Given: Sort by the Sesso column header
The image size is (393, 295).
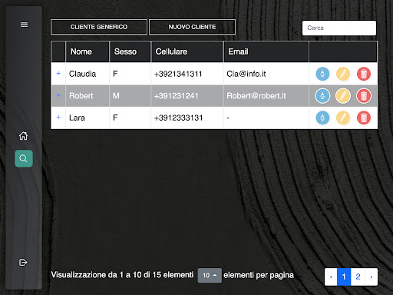Looking at the screenshot, I should (130, 51).
